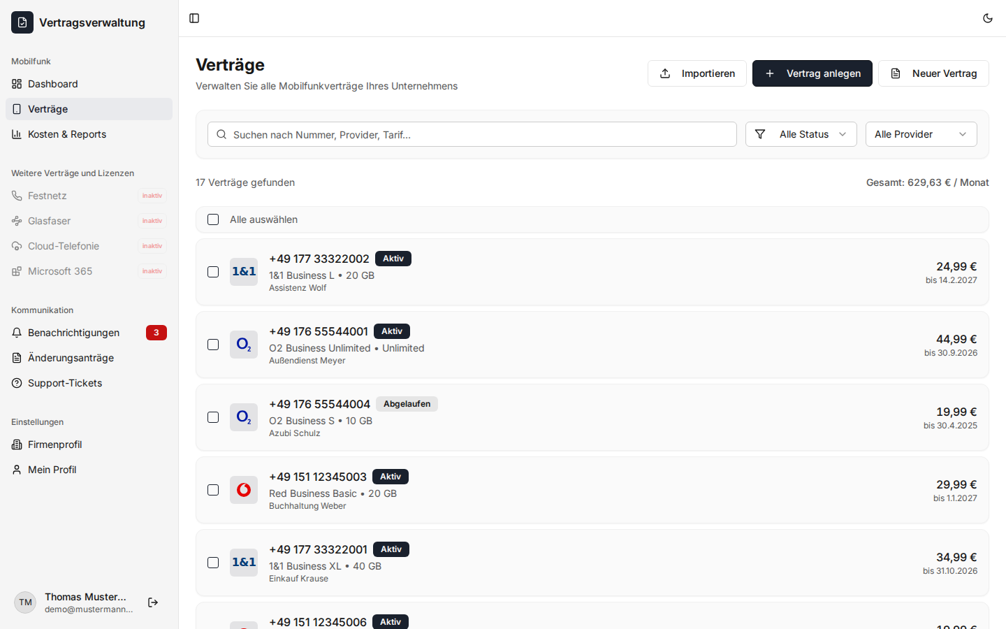This screenshot has width=1006, height=629.
Task: Open Verträge in the sidebar
Action: [x=89, y=109]
